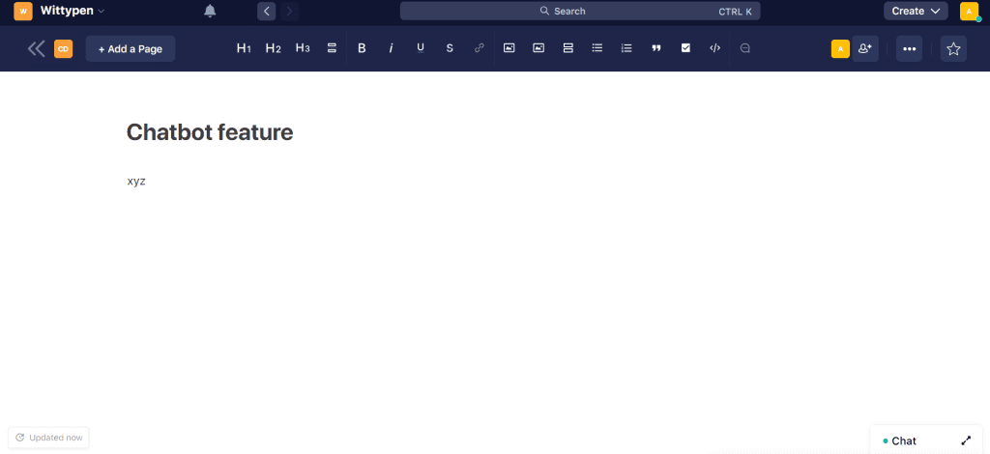990x454 pixels.
Task: Open the Updated now history indicator
Action: [48, 438]
